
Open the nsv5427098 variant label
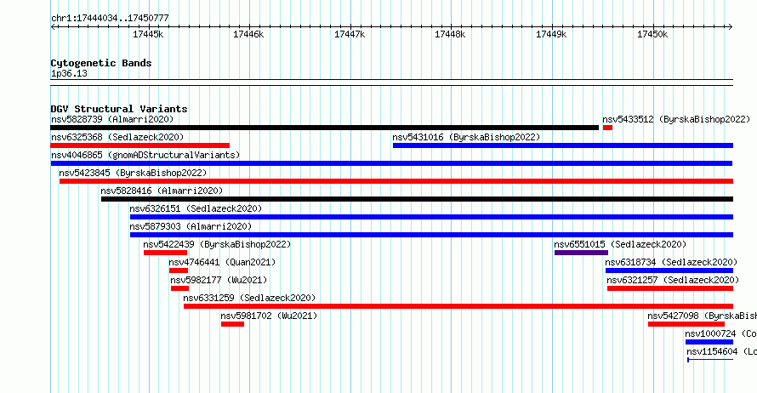[x=702, y=316]
